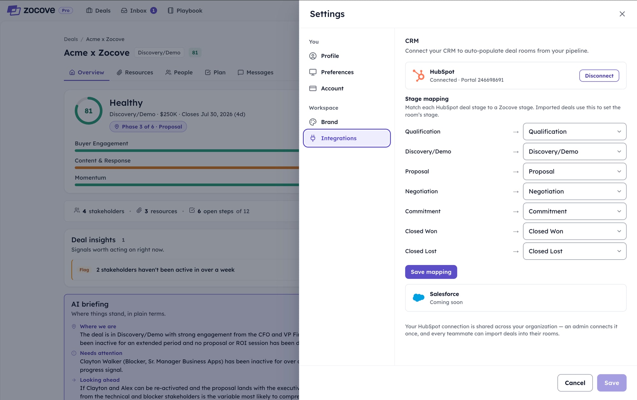The height and width of the screenshot is (400, 637).
Task: Click the Discovery/Demo stage badge
Action: (159, 53)
